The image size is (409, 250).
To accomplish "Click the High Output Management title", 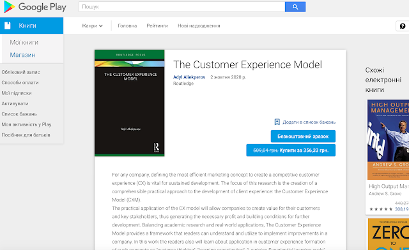I will point(389,186).
